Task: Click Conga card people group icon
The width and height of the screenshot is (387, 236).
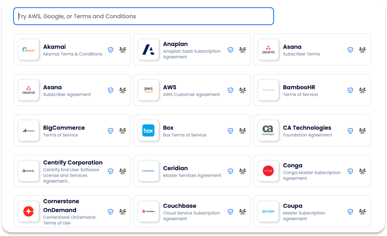Action: [x=362, y=171]
